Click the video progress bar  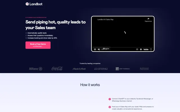coord(123,47)
